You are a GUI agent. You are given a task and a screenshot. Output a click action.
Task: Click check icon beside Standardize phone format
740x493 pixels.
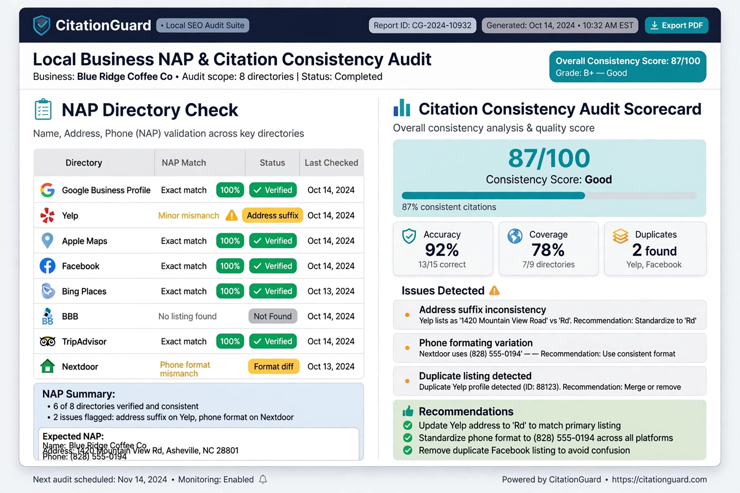407,438
